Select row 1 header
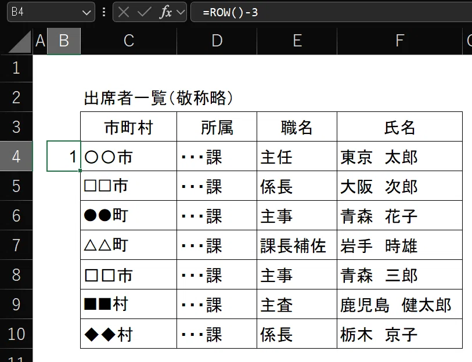This screenshot has height=362, width=472. [x=16, y=68]
